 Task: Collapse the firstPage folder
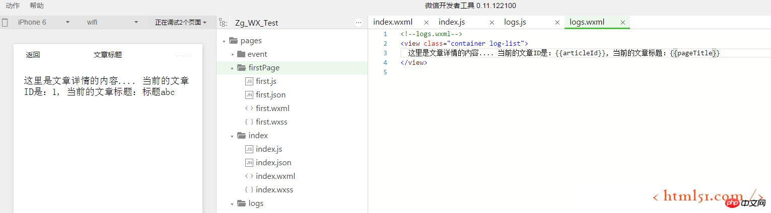pos(232,68)
